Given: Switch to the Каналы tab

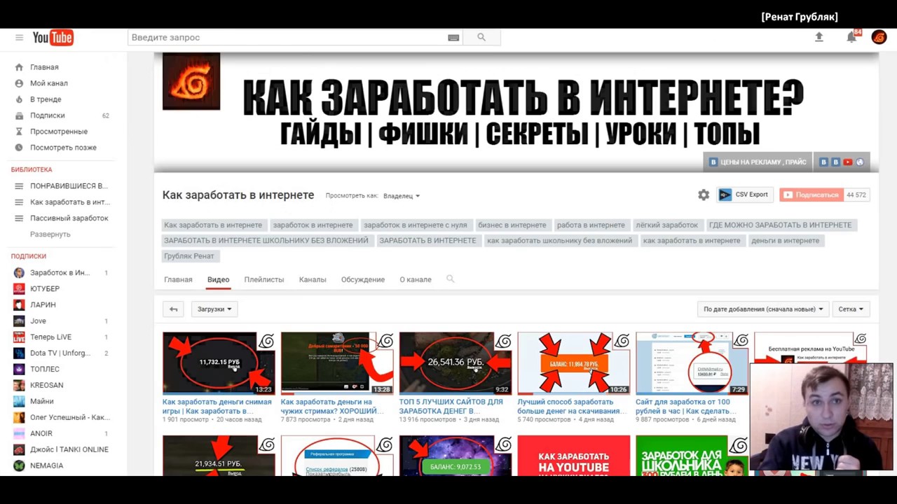Looking at the screenshot, I should [313, 279].
